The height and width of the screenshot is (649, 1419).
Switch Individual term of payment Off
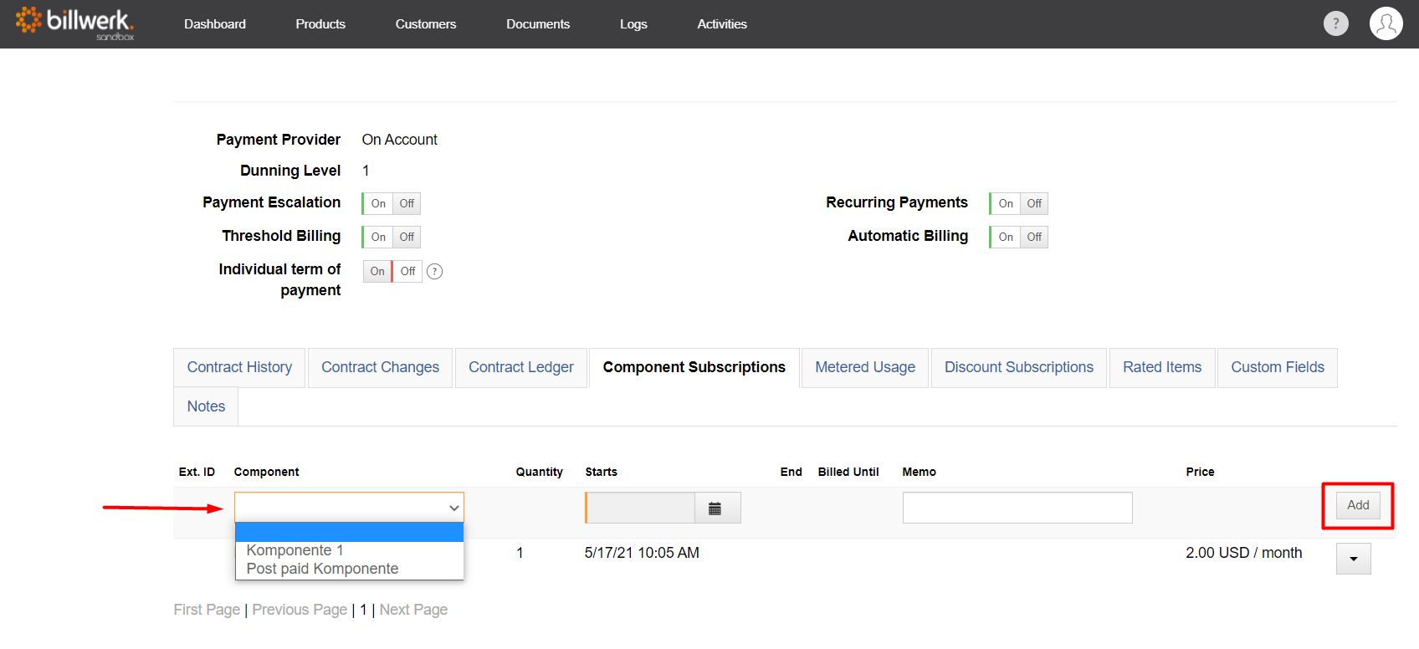[407, 271]
